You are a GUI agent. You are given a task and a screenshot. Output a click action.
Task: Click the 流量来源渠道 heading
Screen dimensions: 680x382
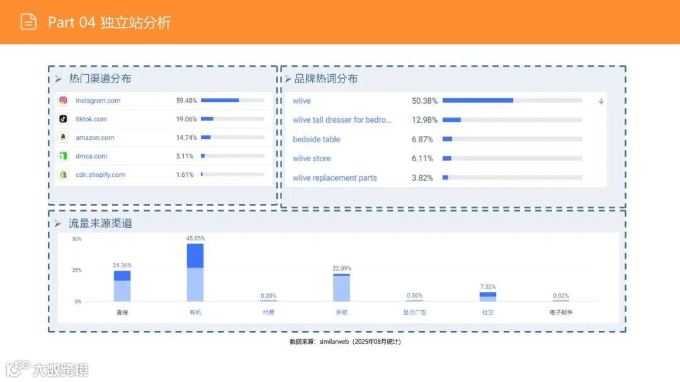[x=100, y=223]
